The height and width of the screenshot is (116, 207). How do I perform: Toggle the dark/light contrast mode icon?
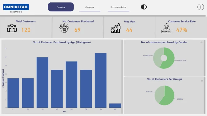point(144,7)
